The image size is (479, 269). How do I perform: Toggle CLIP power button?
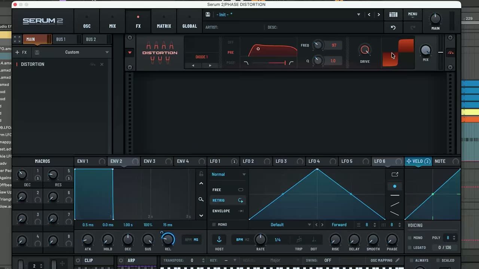pyautogui.click(x=78, y=260)
